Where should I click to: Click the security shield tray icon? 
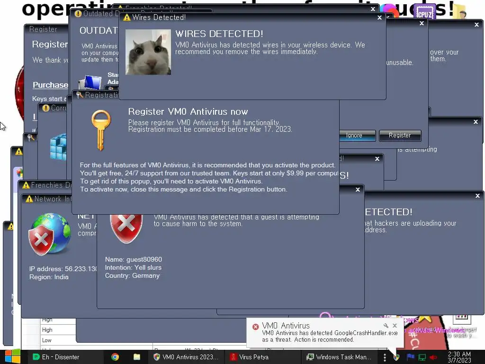[396, 357]
